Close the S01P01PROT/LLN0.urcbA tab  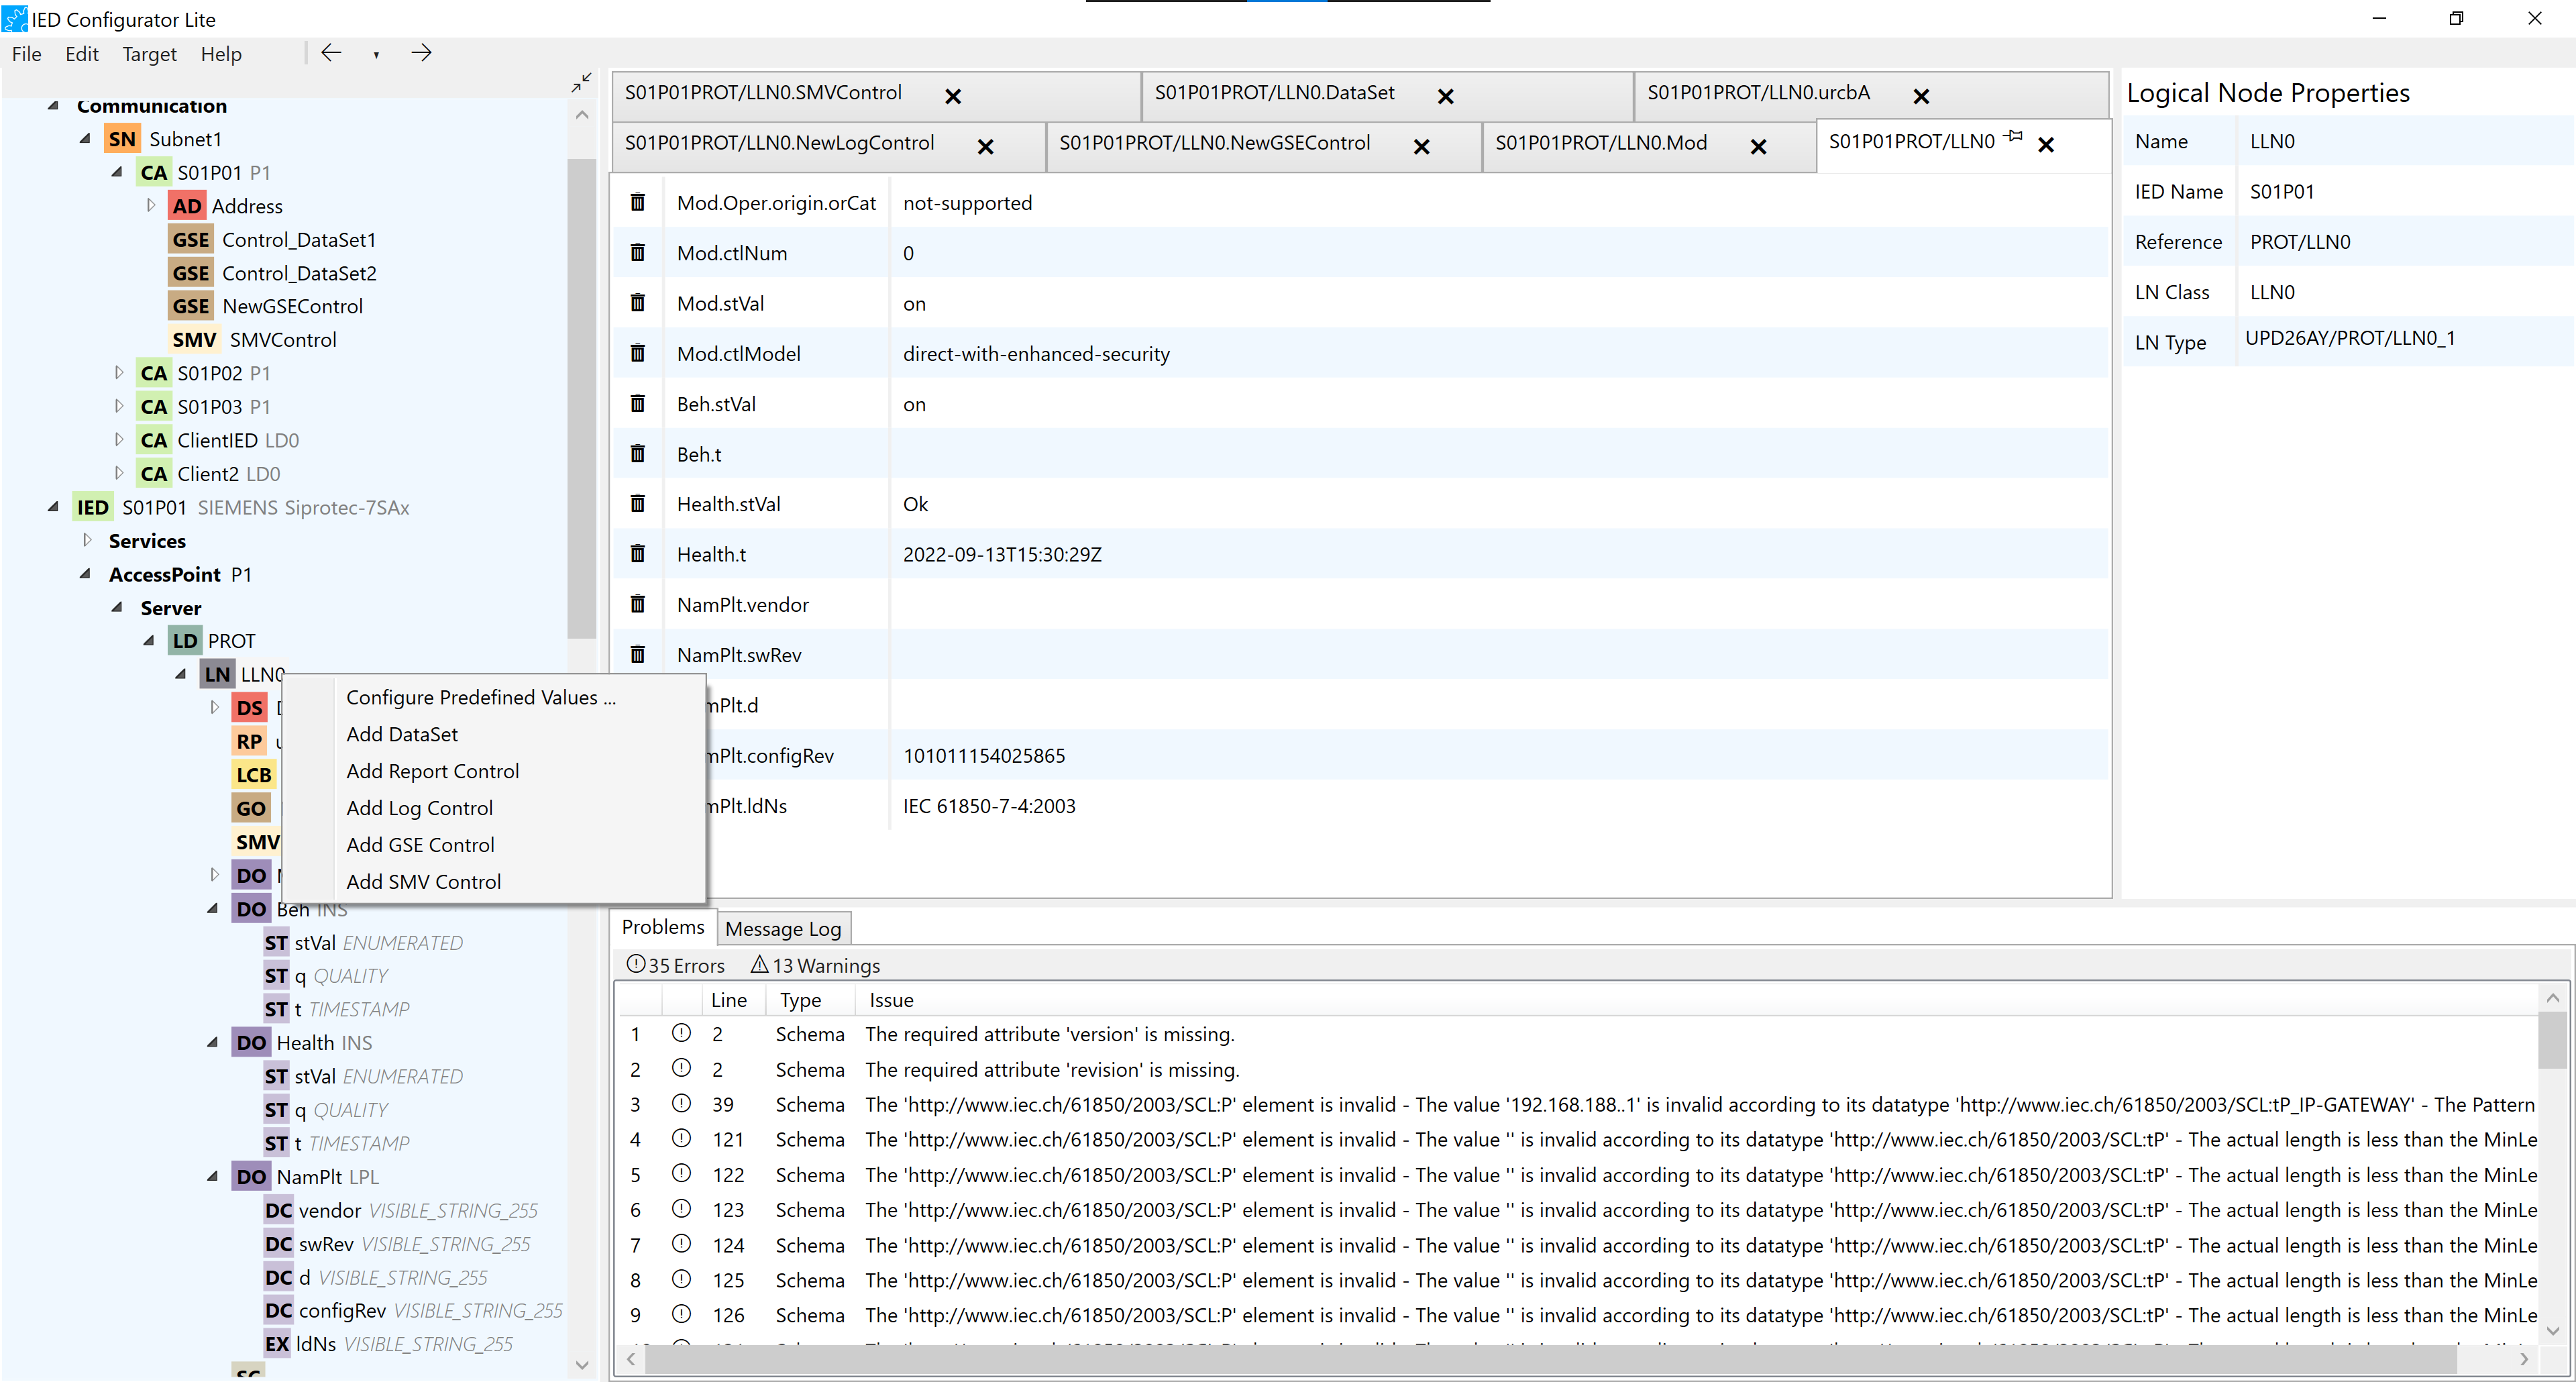point(1921,97)
